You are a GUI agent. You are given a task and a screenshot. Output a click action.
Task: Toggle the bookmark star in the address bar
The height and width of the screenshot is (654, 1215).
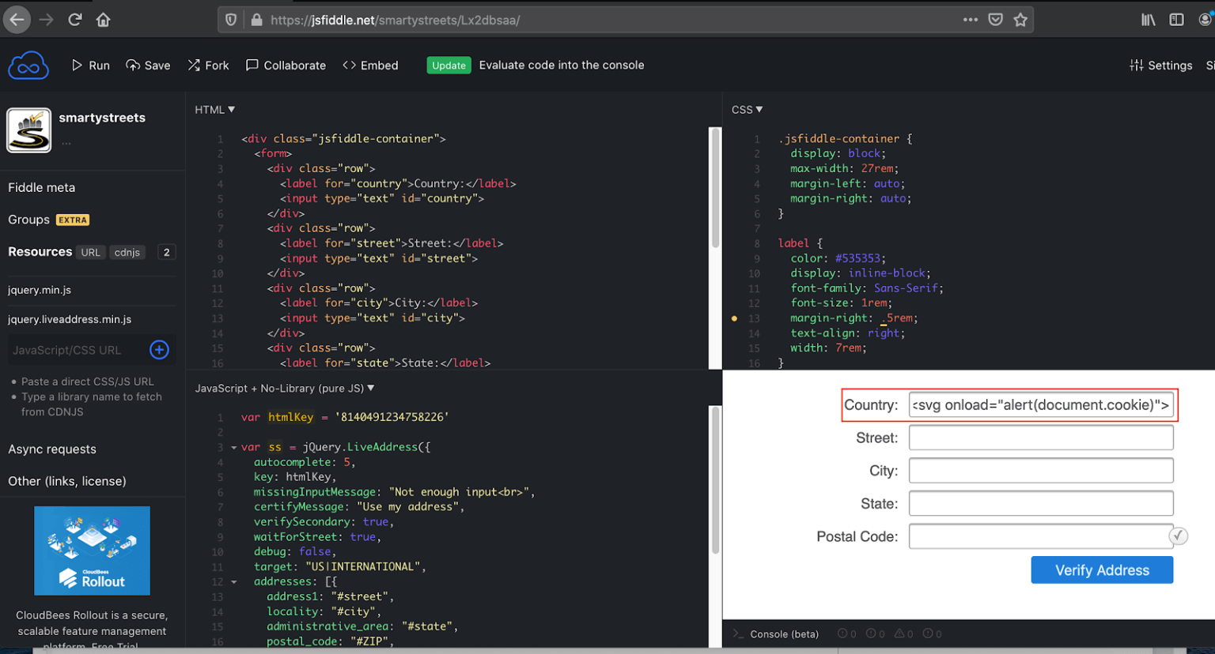[x=1020, y=20]
